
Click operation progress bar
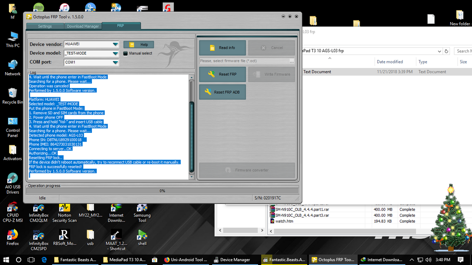[162, 191]
